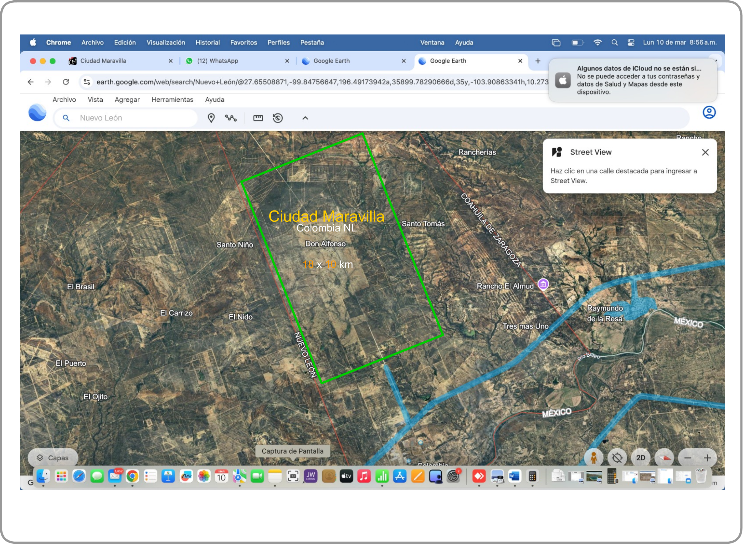This screenshot has height=545, width=744.
Task: Reload the page in Chrome
Action: point(66,82)
